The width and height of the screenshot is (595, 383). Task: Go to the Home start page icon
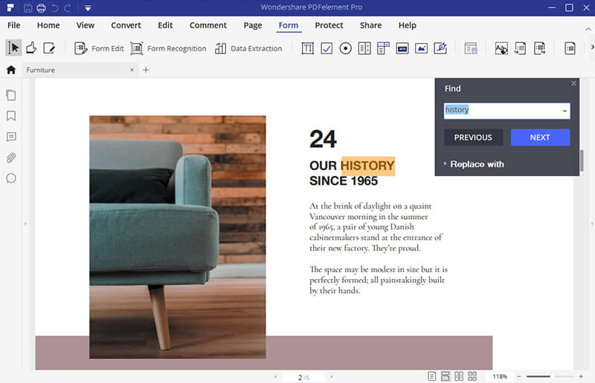(11, 70)
